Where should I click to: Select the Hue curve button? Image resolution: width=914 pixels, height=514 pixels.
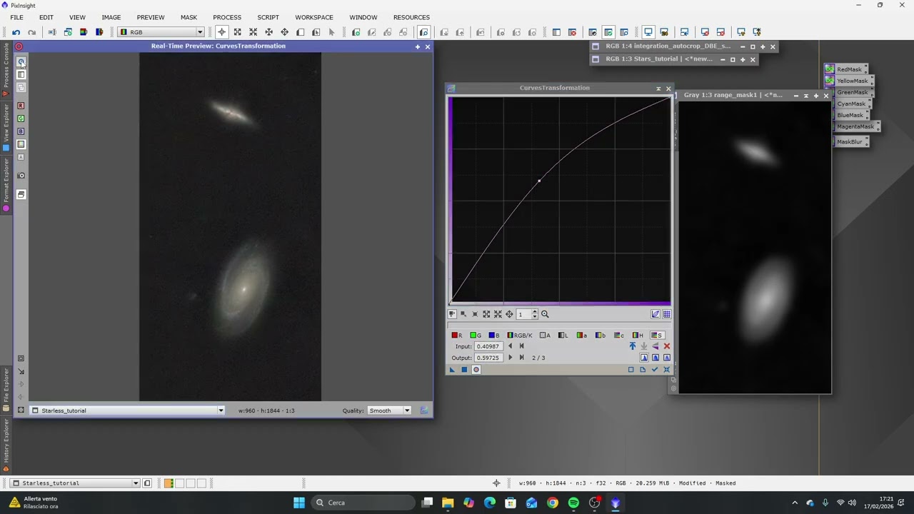click(637, 335)
